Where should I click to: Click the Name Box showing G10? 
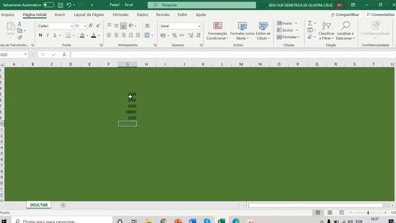coord(12,55)
